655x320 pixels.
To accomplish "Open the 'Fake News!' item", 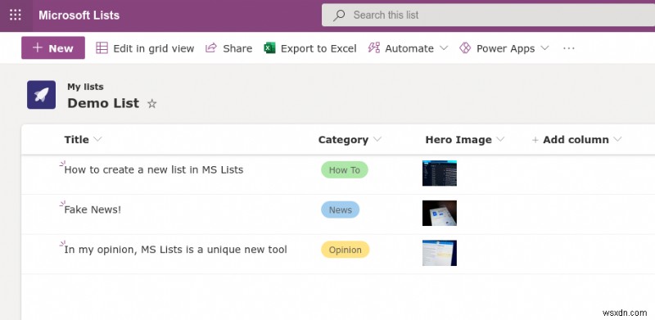I will (x=93, y=210).
